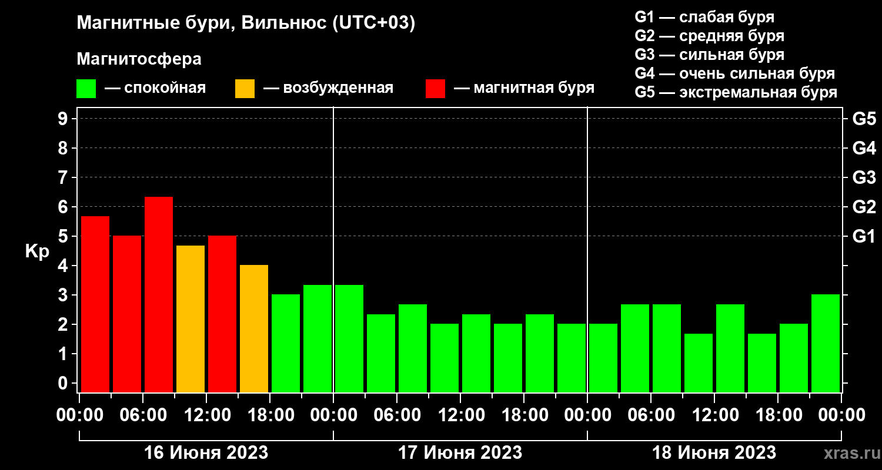Click 'G2 — средняя буря' legend line
Image resolution: width=882 pixels, height=470 pixels.
(x=709, y=36)
